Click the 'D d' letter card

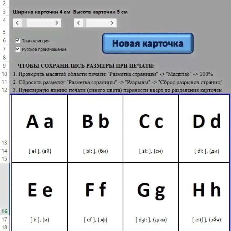pyautogui.click(x=206, y=122)
